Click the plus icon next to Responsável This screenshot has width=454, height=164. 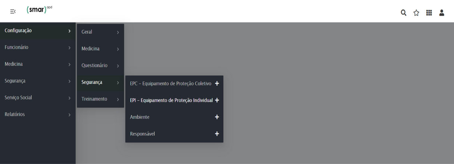pyautogui.click(x=217, y=134)
